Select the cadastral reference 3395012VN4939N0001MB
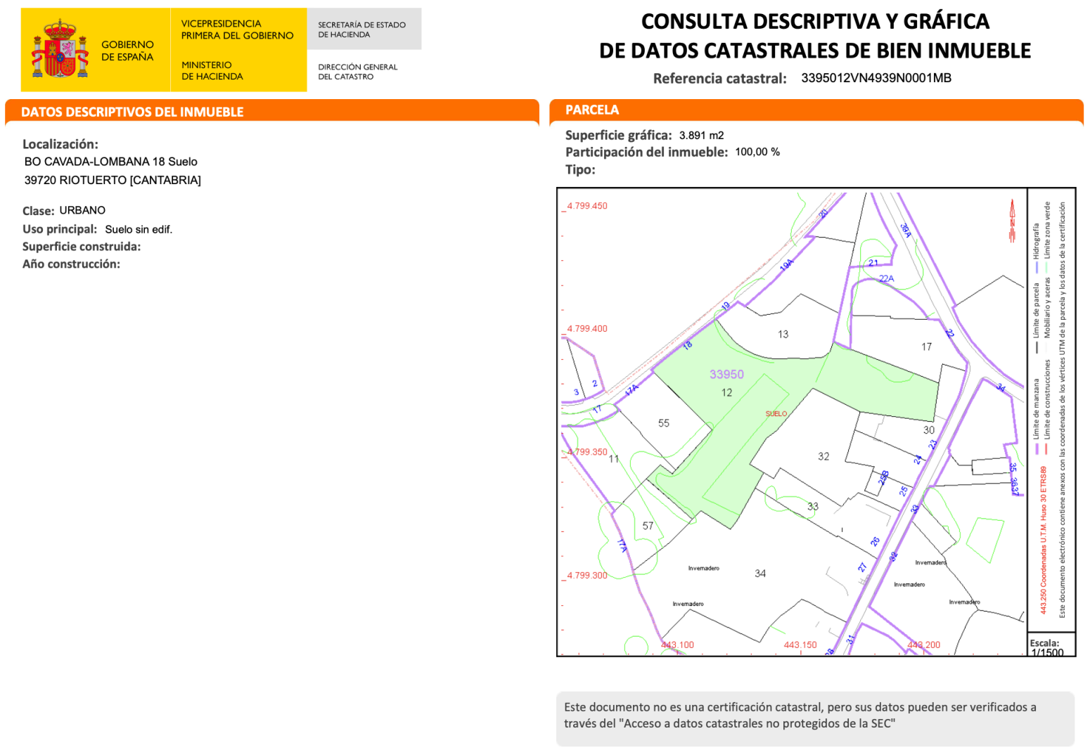The width and height of the screenshot is (1090, 750). pyautogui.click(x=876, y=78)
